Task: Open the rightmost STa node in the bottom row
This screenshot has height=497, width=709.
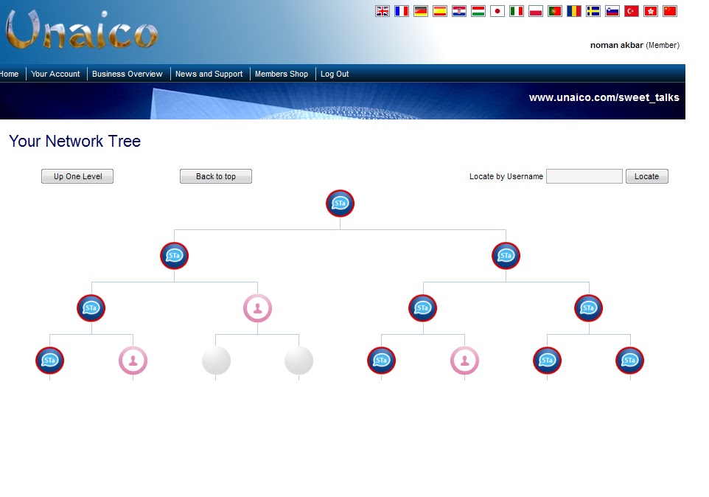Action: click(630, 361)
